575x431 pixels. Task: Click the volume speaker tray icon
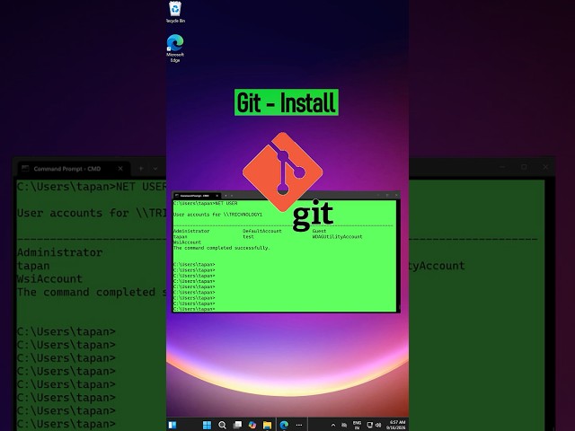point(378,425)
